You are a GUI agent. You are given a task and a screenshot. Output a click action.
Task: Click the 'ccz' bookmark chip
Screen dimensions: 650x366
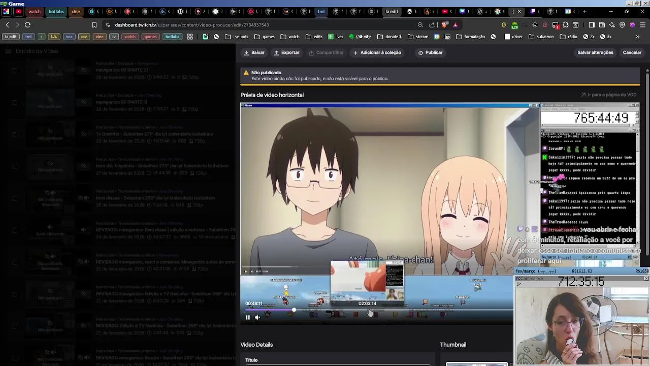coord(84,37)
